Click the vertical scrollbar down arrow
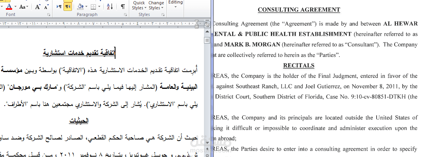Viewport: 422px width, 157px height. pos(207,143)
